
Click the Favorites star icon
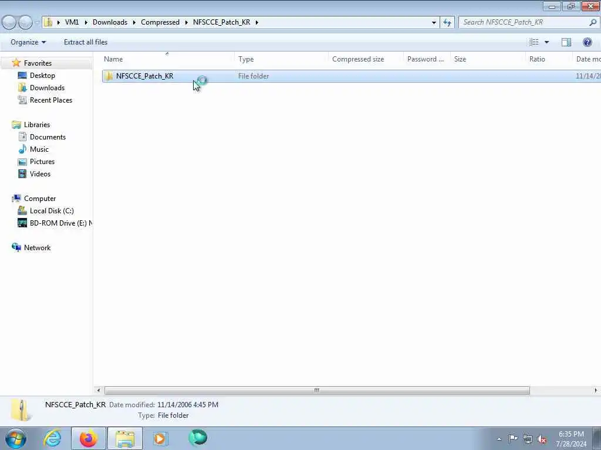click(16, 63)
